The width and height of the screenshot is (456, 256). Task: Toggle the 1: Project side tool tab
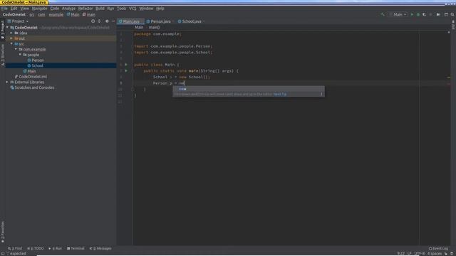coord(3,30)
